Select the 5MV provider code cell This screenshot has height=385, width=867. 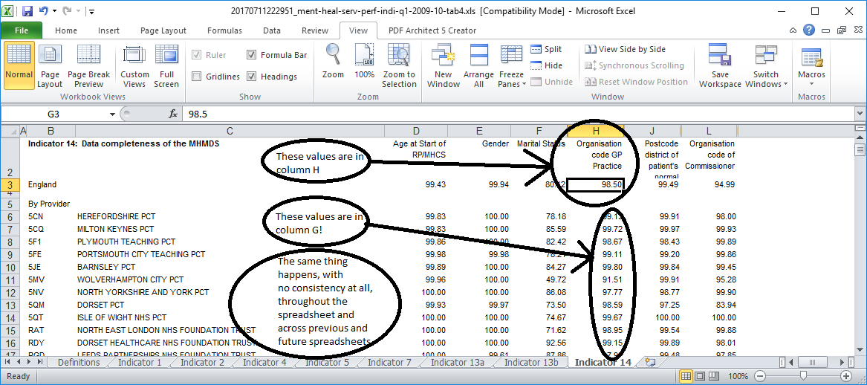coord(51,280)
